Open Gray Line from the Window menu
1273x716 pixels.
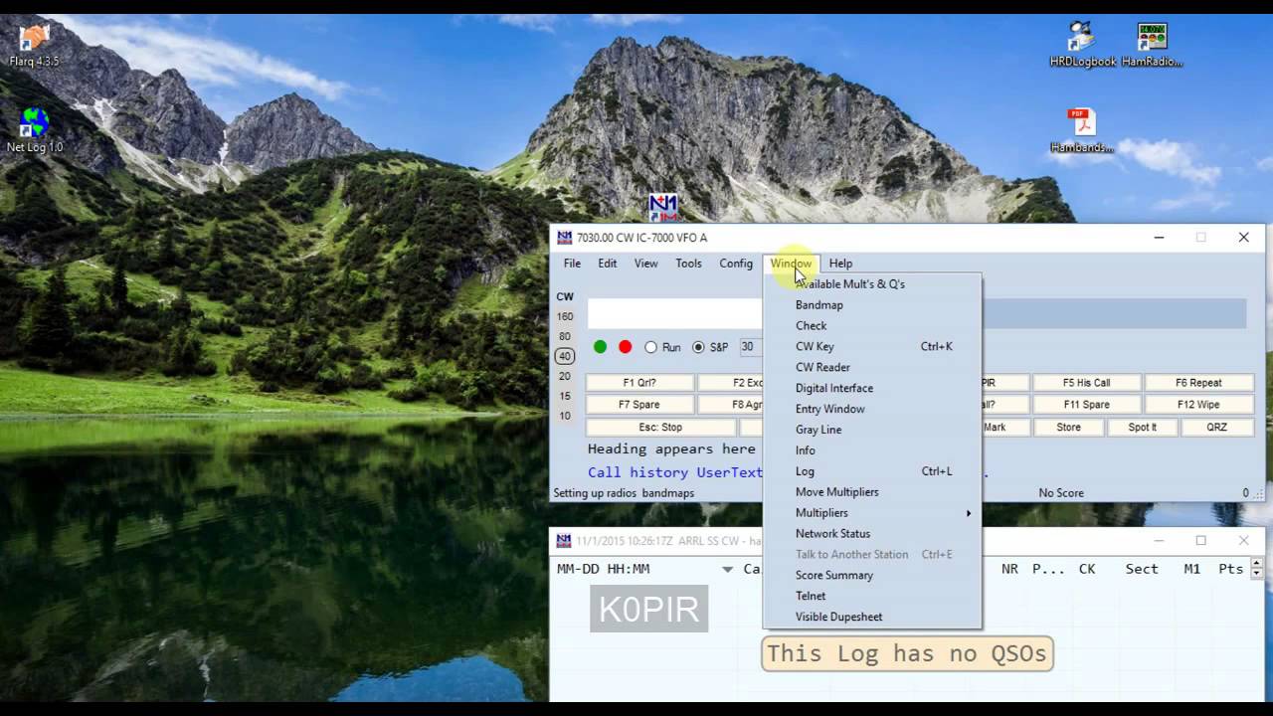[x=872, y=430]
